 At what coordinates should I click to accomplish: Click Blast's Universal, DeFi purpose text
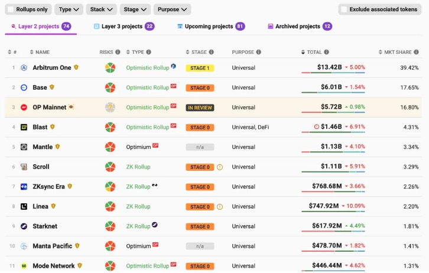click(251, 127)
